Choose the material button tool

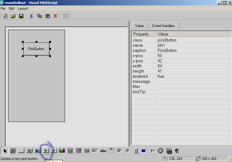38,151
